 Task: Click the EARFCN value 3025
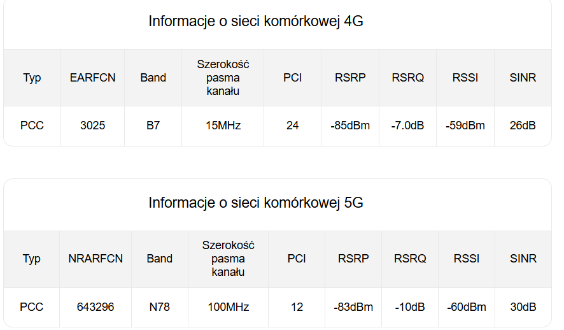pos(93,126)
